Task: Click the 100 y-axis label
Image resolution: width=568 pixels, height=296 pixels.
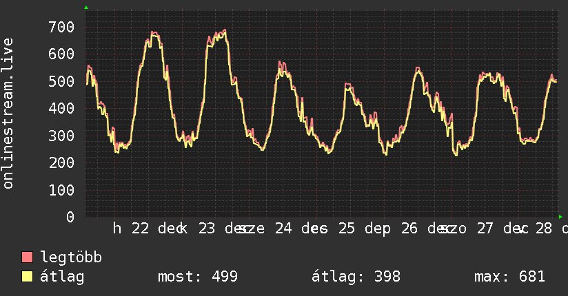Action: [x=61, y=191]
